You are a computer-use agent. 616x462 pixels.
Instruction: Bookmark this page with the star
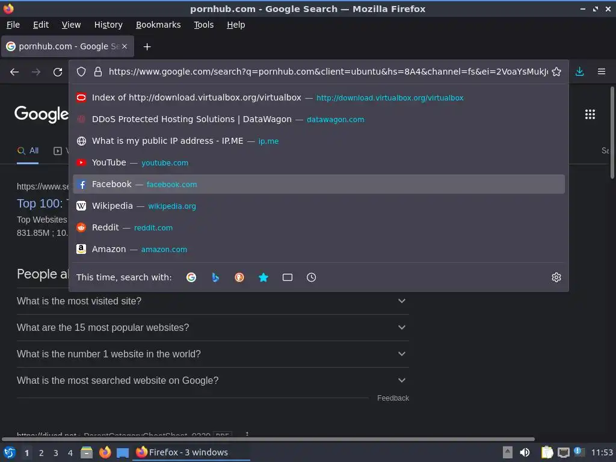click(x=556, y=72)
